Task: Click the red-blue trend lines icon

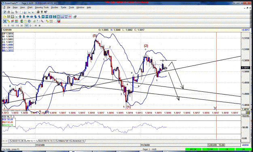Action: point(13,21)
